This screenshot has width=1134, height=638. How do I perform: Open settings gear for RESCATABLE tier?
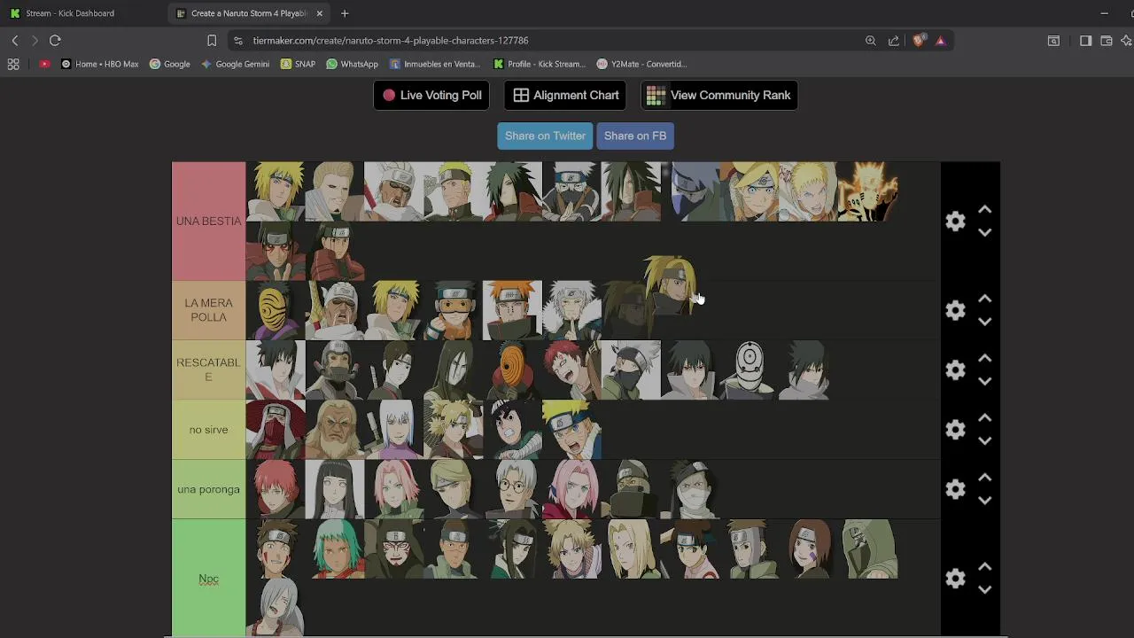click(955, 370)
